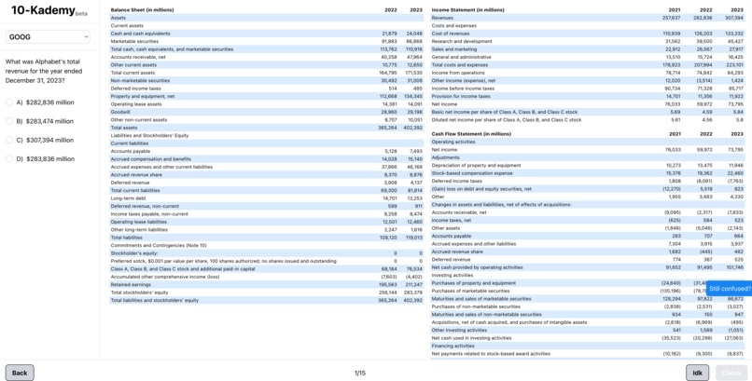
Task: Click the 1/15 question progress indicator
Action: tap(360, 373)
